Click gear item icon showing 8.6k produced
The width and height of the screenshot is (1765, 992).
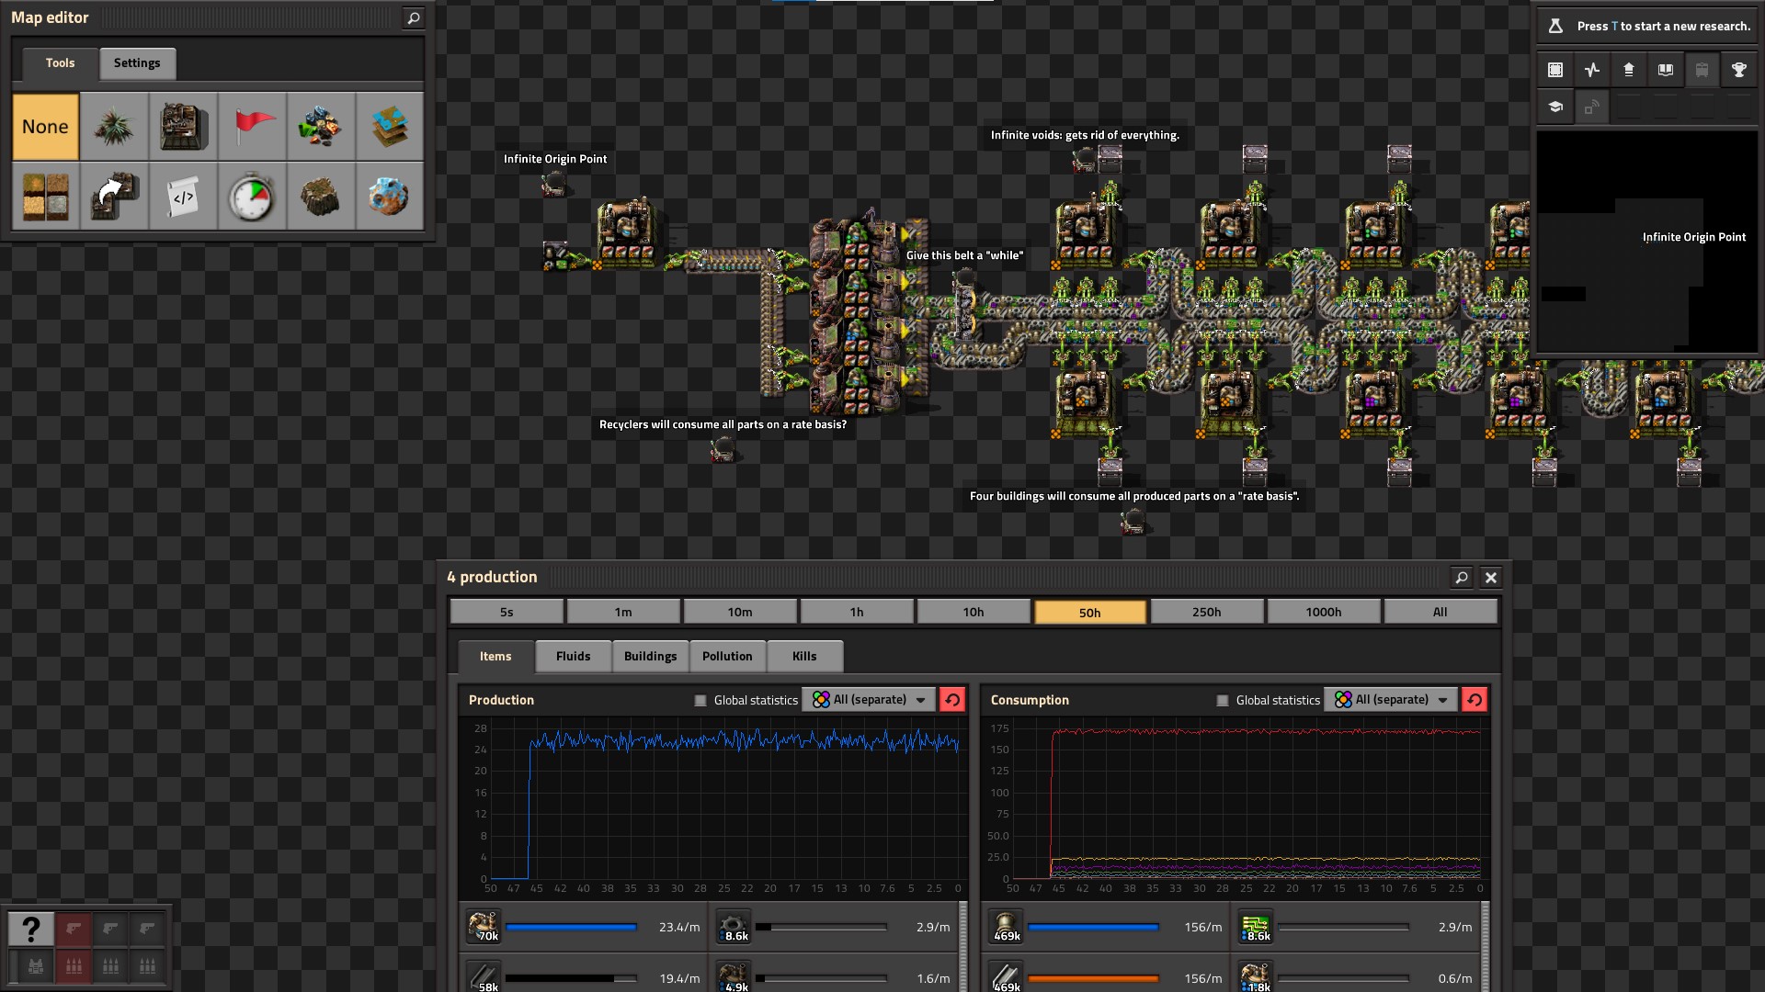[734, 927]
